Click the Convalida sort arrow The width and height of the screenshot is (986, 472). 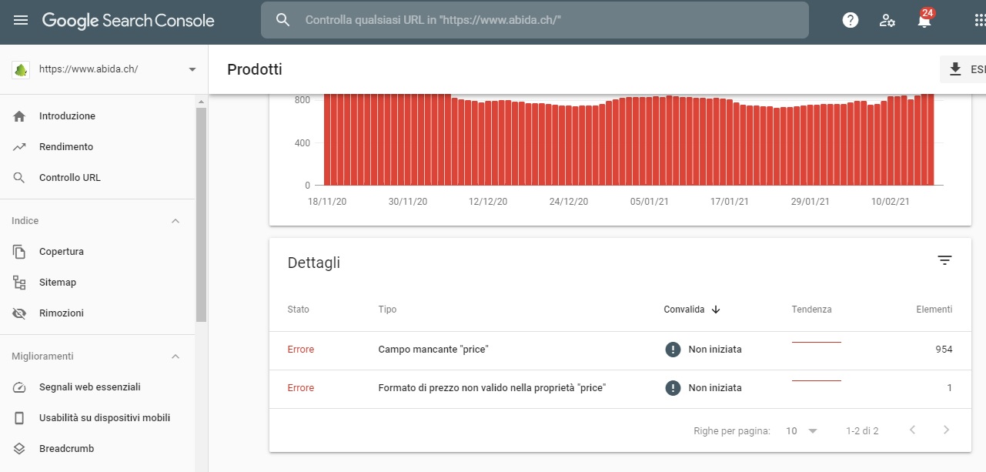coord(716,310)
